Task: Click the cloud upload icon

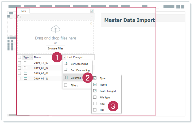Action: click(55, 30)
